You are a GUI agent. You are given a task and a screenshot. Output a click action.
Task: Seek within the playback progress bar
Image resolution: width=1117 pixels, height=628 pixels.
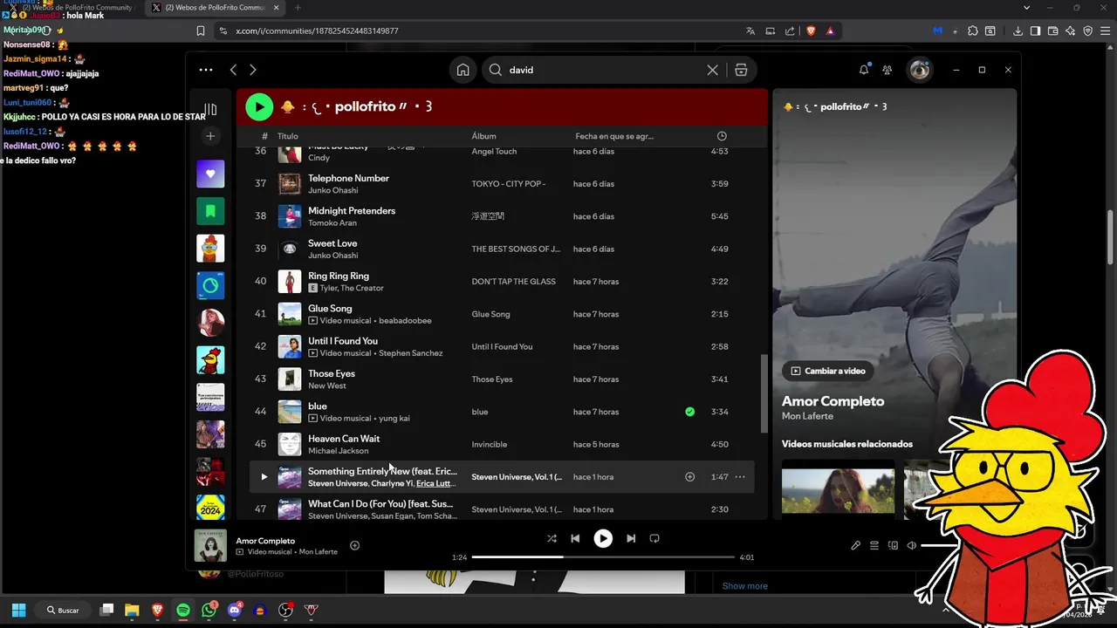[603, 556]
